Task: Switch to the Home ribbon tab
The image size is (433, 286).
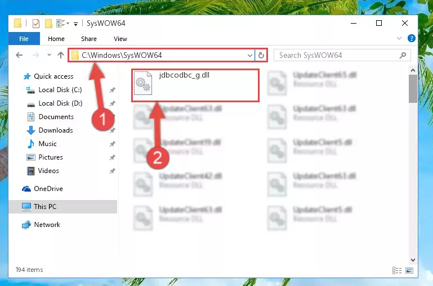Action: pyautogui.click(x=56, y=39)
